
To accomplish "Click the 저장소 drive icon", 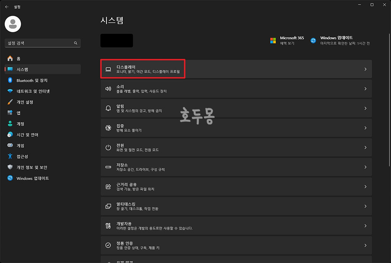I will click(108, 167).
